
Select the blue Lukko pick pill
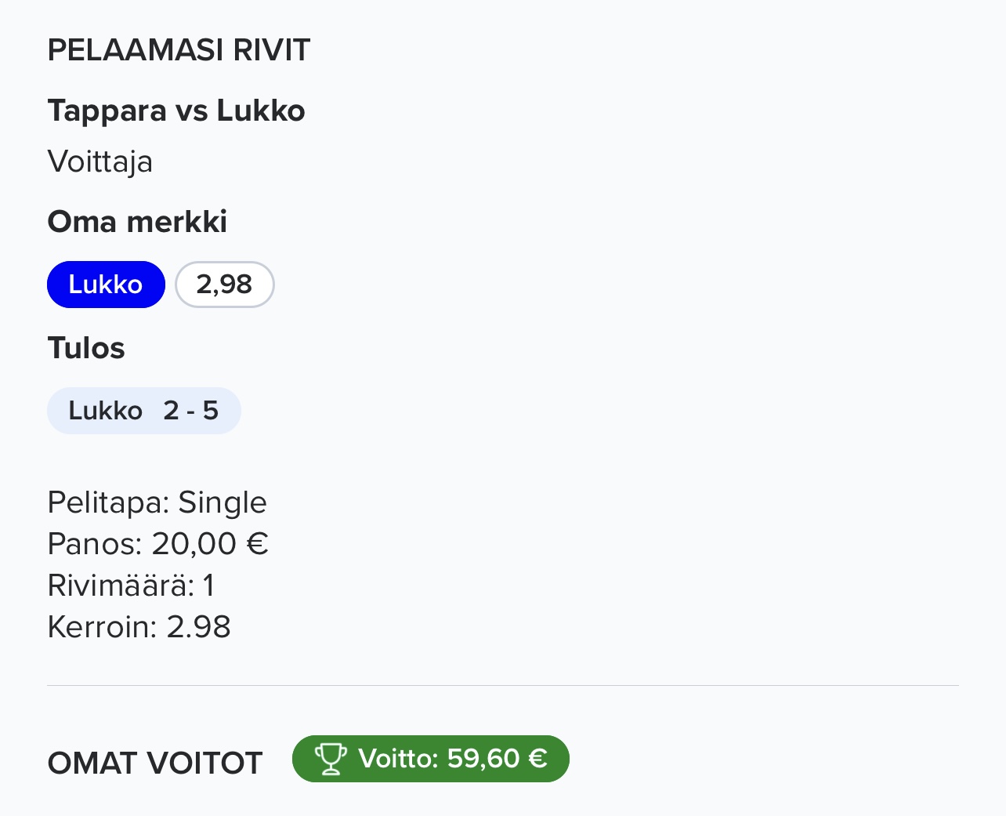[x=106, y=285]
